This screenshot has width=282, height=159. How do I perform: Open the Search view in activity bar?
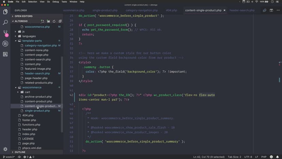coord(5,23)
